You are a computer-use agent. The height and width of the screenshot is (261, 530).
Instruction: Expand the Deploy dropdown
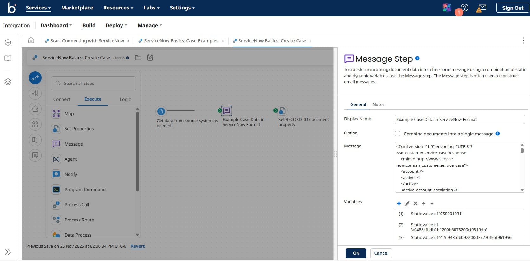116,25
